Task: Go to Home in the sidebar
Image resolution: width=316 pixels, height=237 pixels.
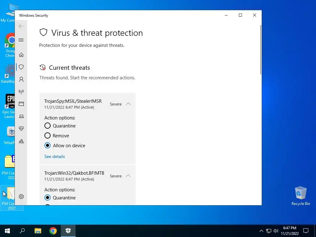Action: [21, 55]
